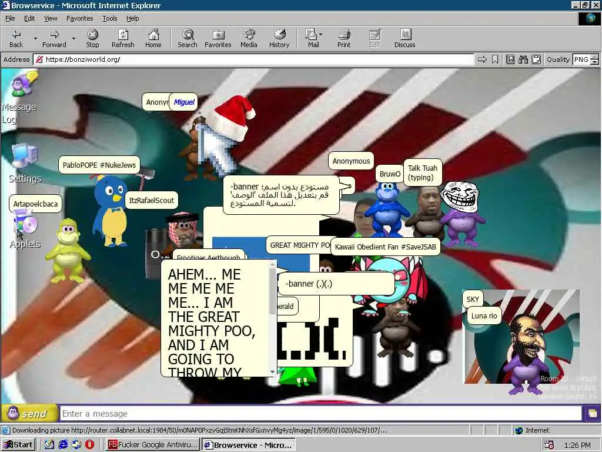Click the trollface purple Bonzi character
This screenshot has height=452, width=602.
click(461, 214)
